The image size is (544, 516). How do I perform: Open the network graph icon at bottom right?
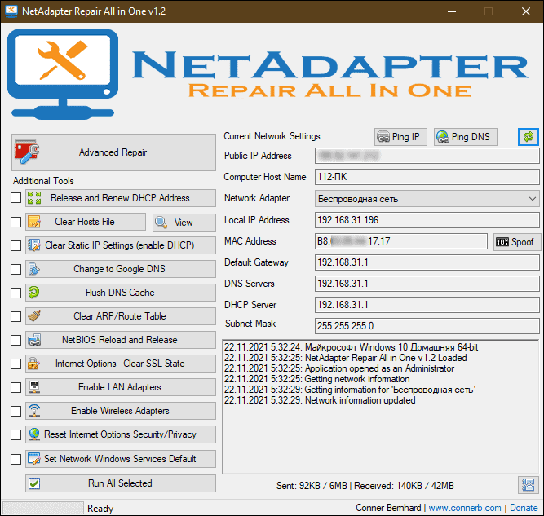(x=528, y=484)
